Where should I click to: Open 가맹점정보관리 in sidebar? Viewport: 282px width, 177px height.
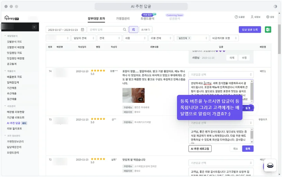click(x=15, y=142)
